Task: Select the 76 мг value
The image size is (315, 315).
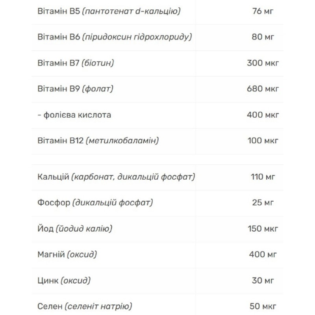Action: click(x=263, y=11)
